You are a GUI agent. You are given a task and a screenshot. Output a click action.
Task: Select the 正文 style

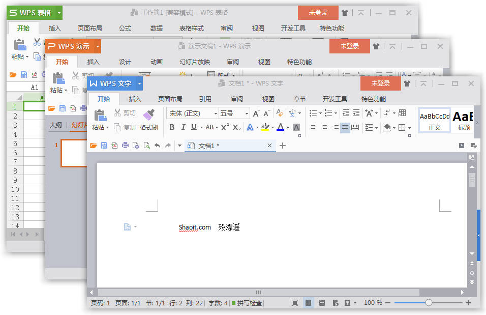coord(435,121)
